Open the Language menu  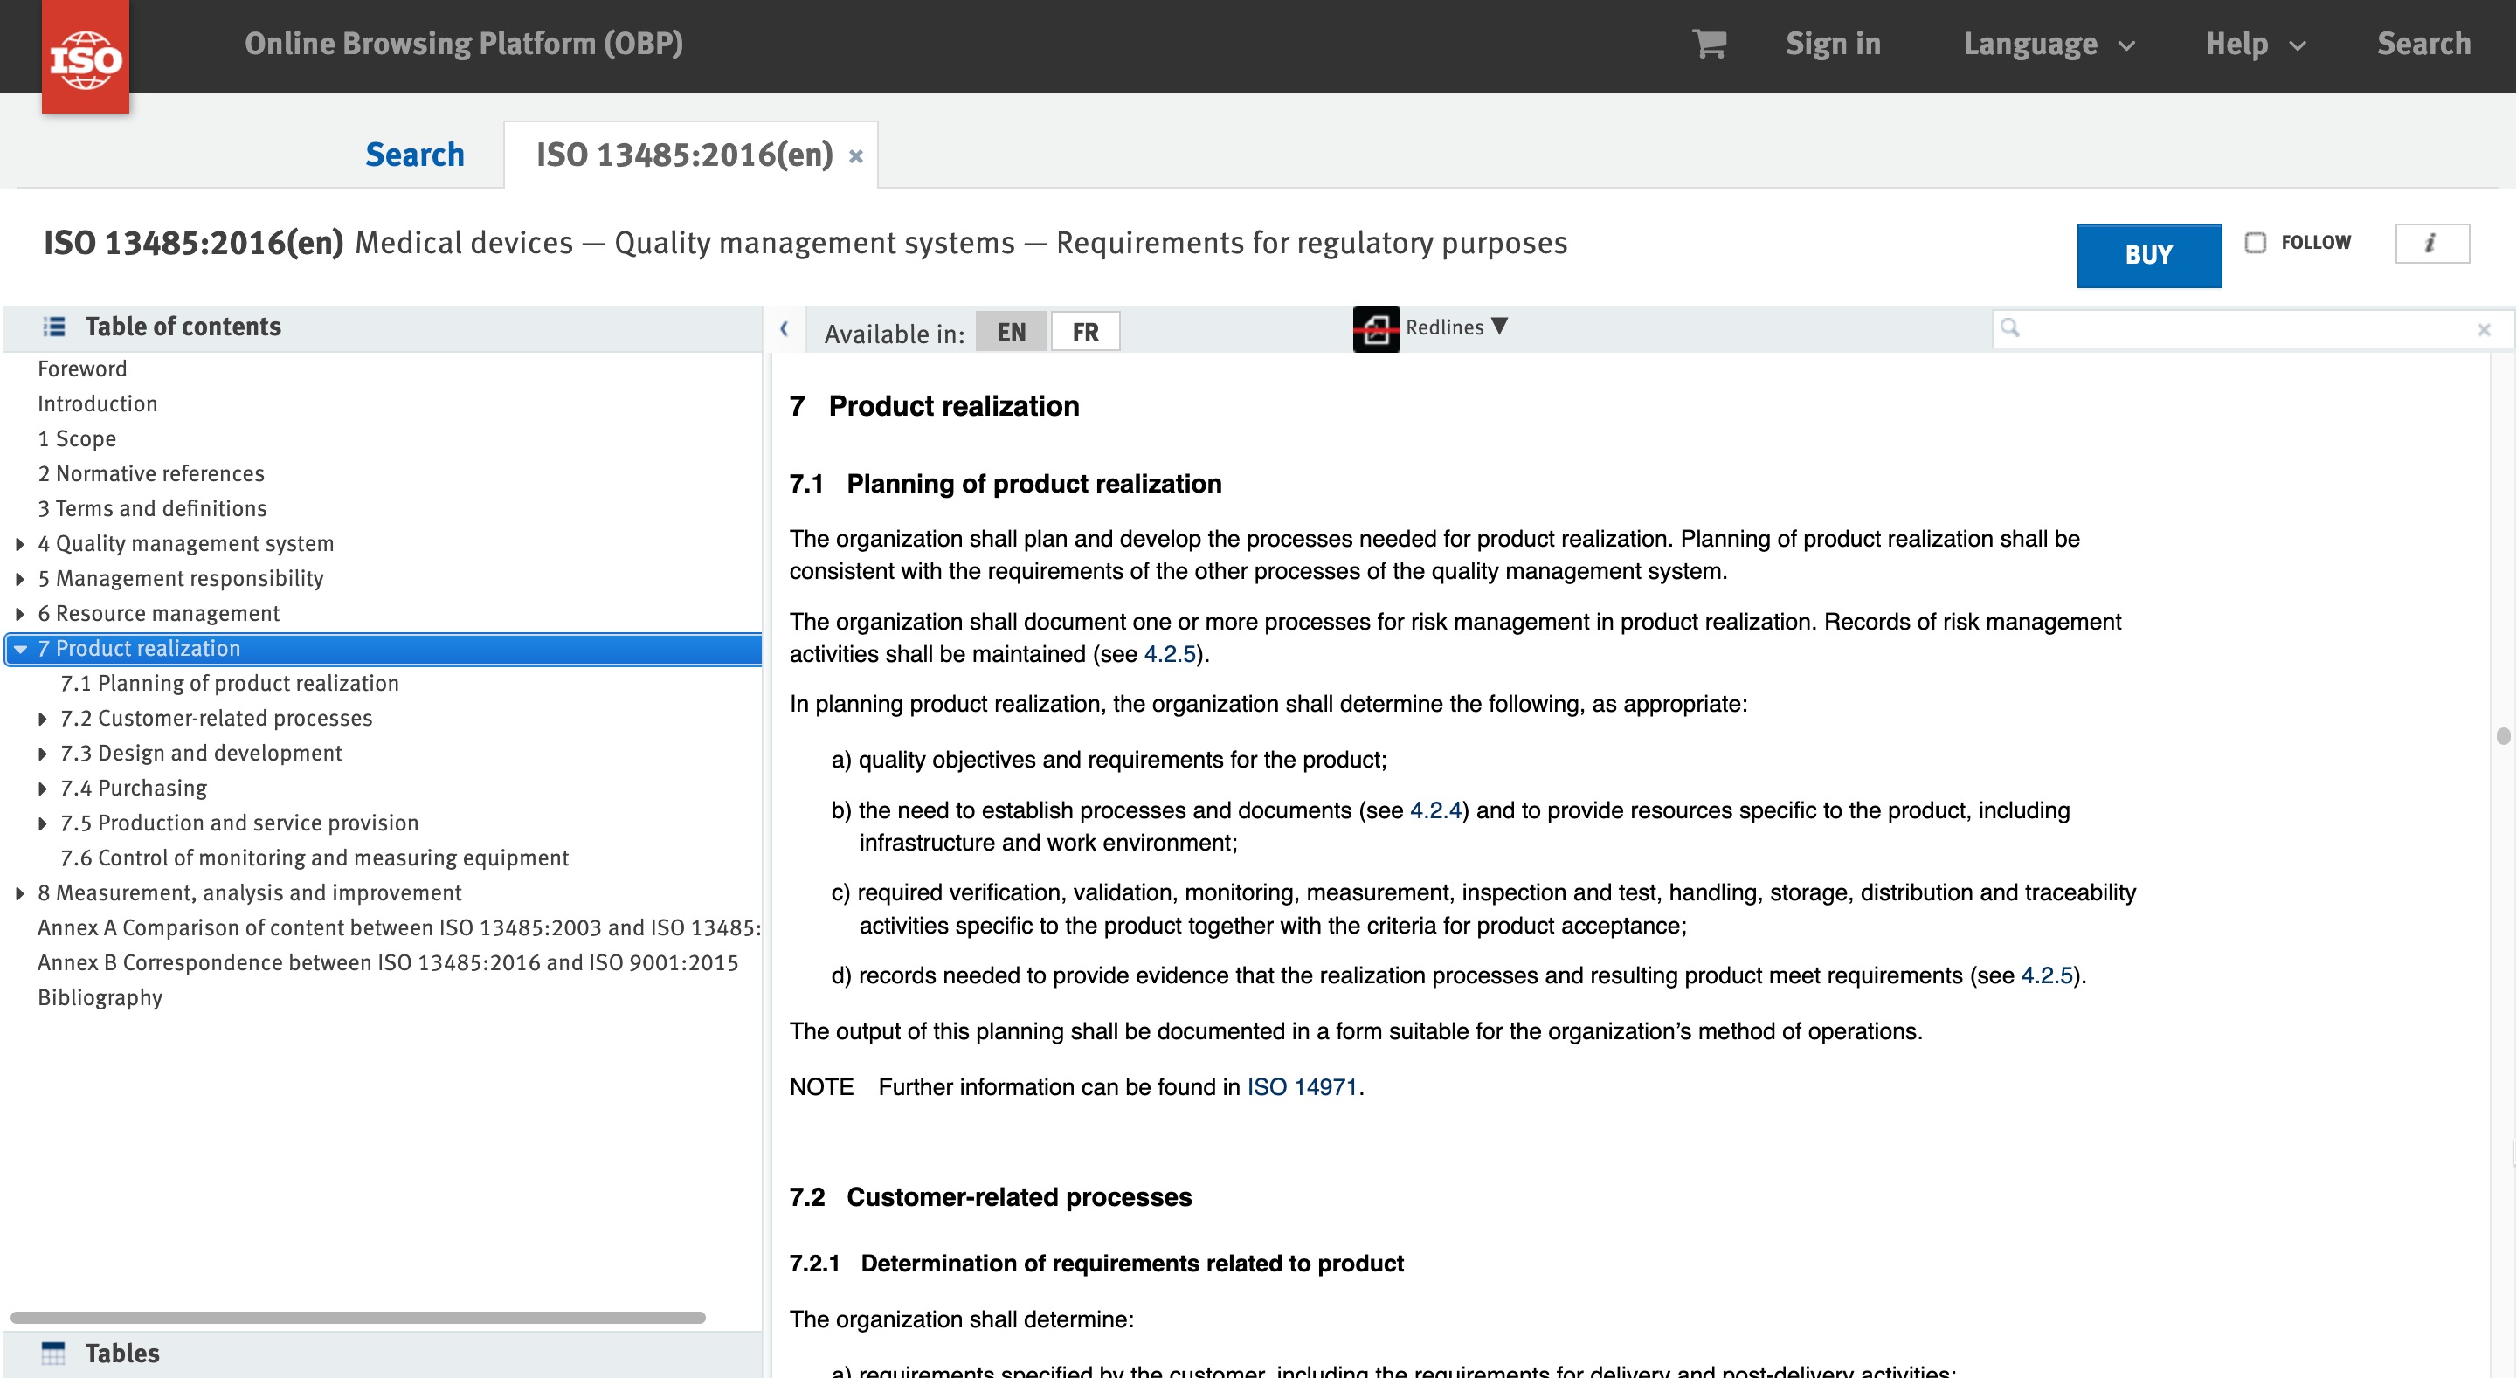click(2049, 44)
